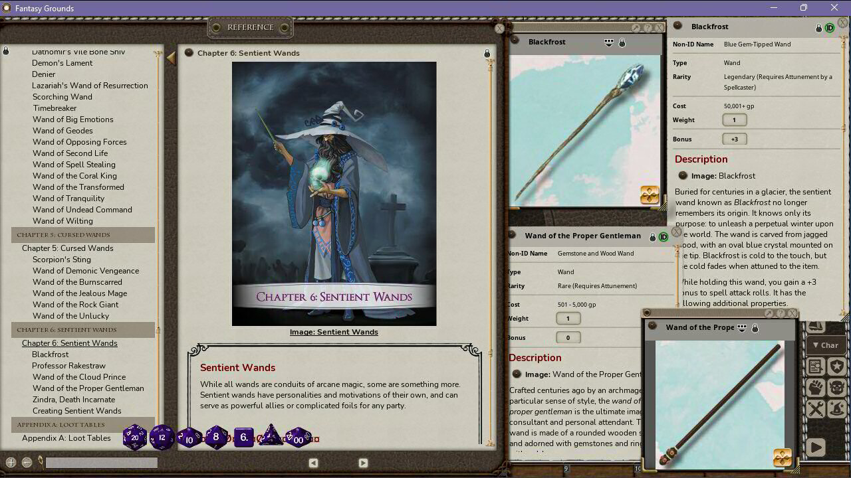The height and width of the screenshot is (478, 851).
Task: Open the crossed tools items icon
Action: coord(814,408)
